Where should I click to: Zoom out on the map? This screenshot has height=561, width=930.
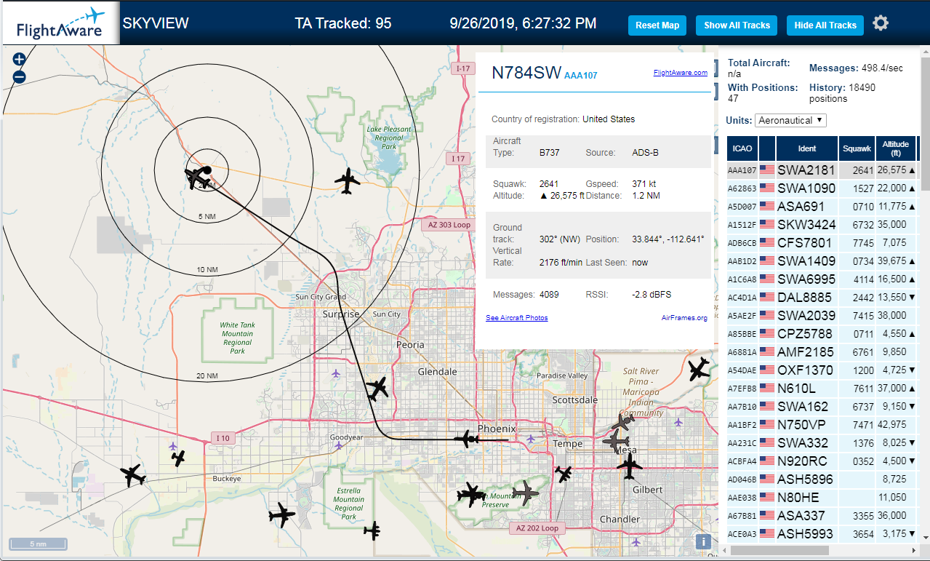coord(20,76)
